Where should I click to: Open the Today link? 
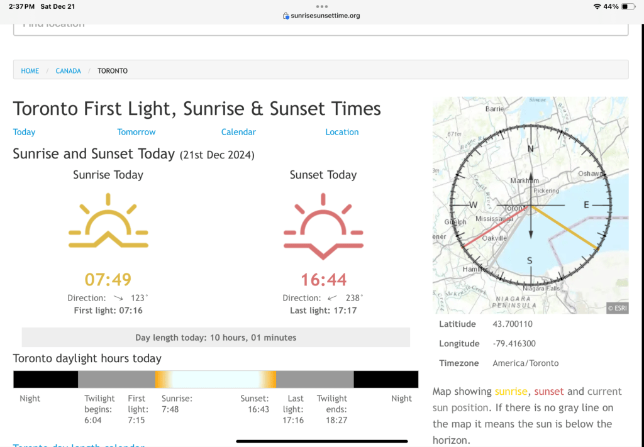click(x=24, y=132)
